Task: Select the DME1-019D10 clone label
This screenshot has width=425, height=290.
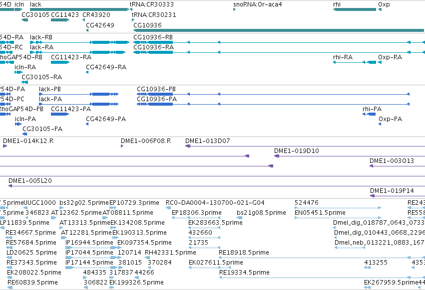Action: pos(297,151)
